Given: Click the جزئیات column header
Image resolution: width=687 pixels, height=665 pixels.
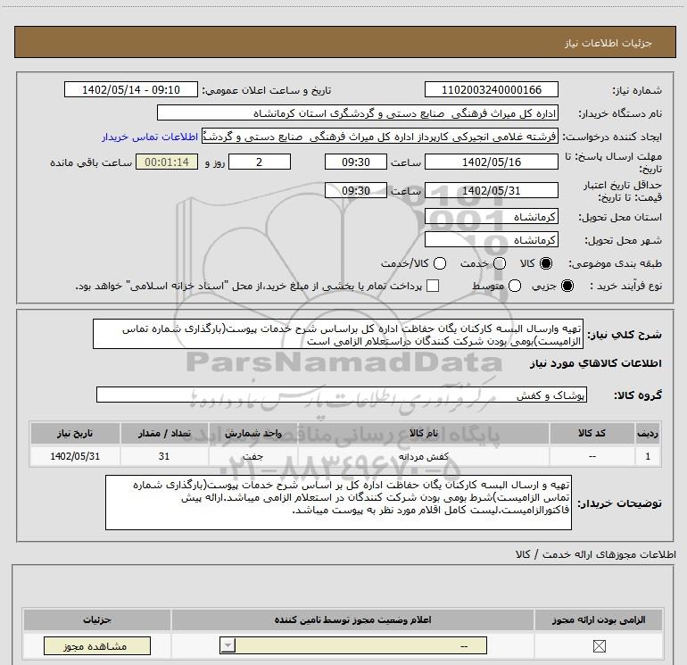Looking at the screenshot, I should pos(97,619).
